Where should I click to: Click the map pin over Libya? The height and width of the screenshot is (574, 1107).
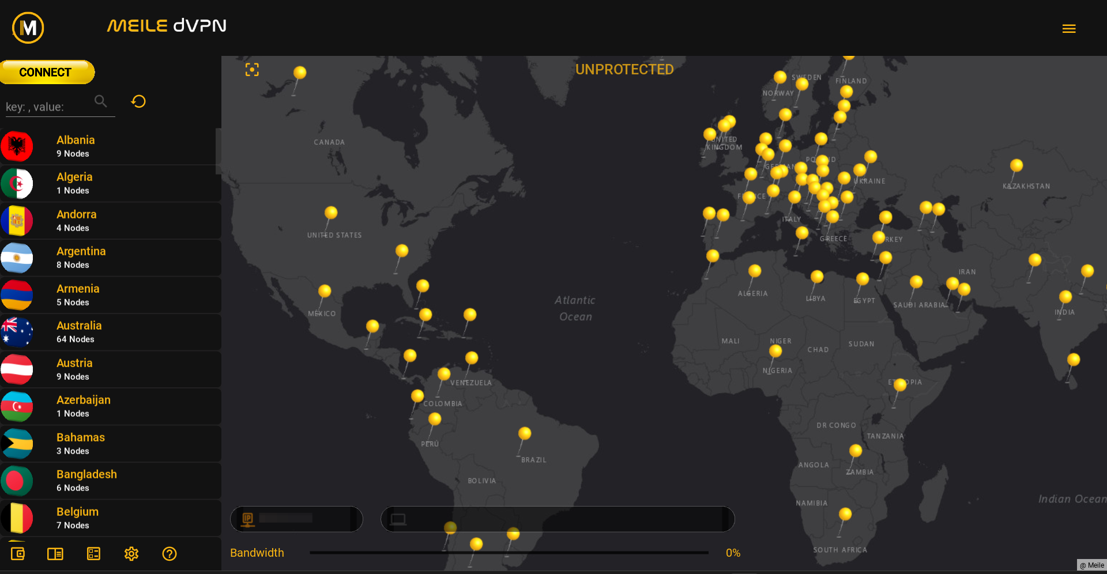coord(817,277)
